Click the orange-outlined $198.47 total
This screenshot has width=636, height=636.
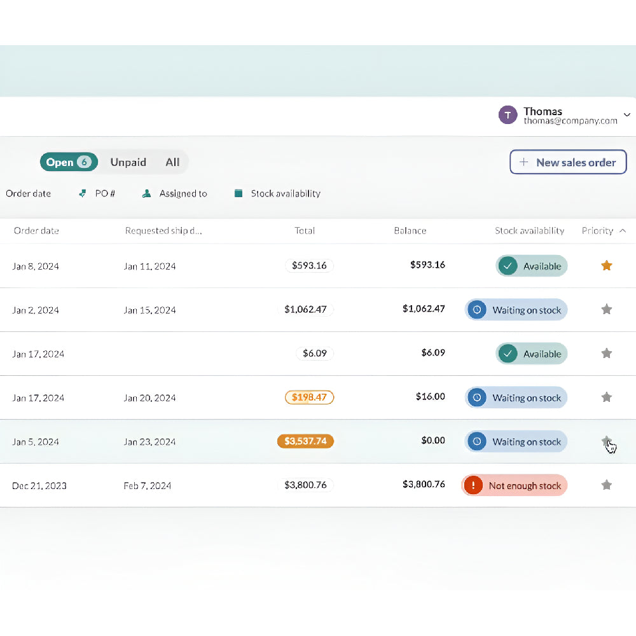click(x=310, y=397)
